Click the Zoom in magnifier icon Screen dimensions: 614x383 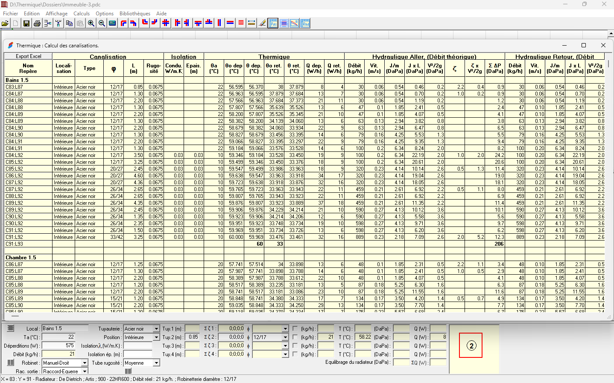click(91, 23)
